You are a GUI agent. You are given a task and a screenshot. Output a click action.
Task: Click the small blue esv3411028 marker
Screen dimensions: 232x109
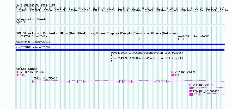tap(112, 55)
